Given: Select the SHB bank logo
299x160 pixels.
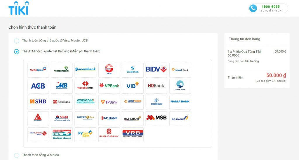Looking at the screenshot, I should point(38,102).
